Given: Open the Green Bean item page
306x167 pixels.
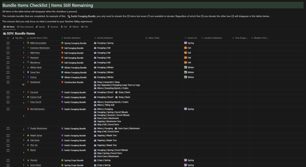Looking at the screenshot, I should (x=36, y=165).
